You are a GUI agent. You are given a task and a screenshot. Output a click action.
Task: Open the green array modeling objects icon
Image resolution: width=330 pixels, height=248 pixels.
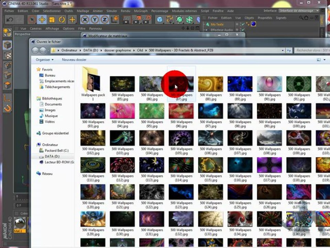click(x=189, y=20)
